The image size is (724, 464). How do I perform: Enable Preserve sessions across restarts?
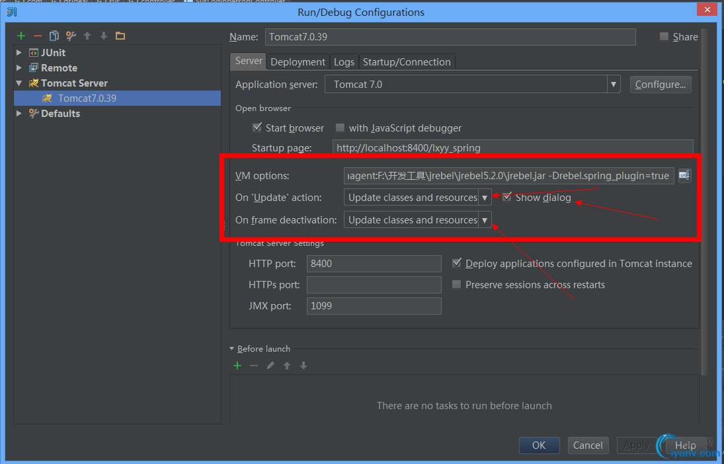pyautogui.click(x=457, y=284)
